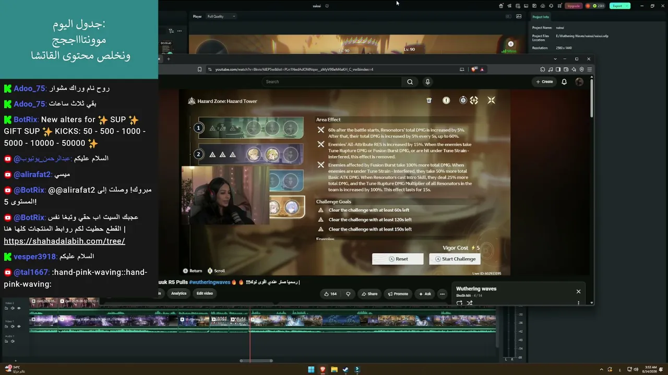This screenshot has width=668, height=375.
Task: Click the Brave Shields icon in address bar
Action: 474,69
